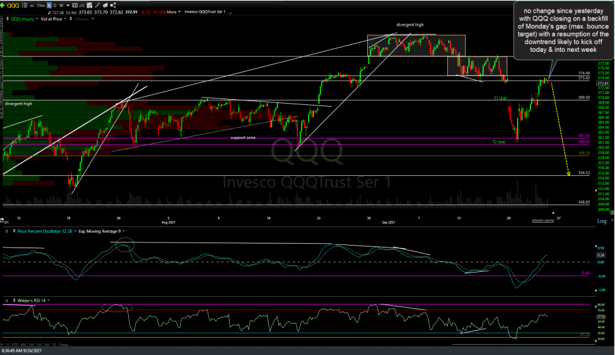Select the 5Y date range
This screenshot has width=615, height=355.
(3, 345)
